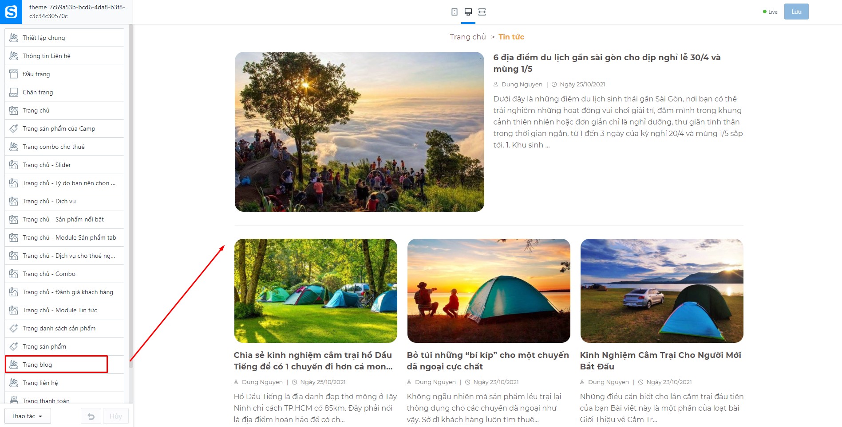Screen dimensions: 842x427
Task: Click the Đầu trang header icon
Action: (14, 74)
